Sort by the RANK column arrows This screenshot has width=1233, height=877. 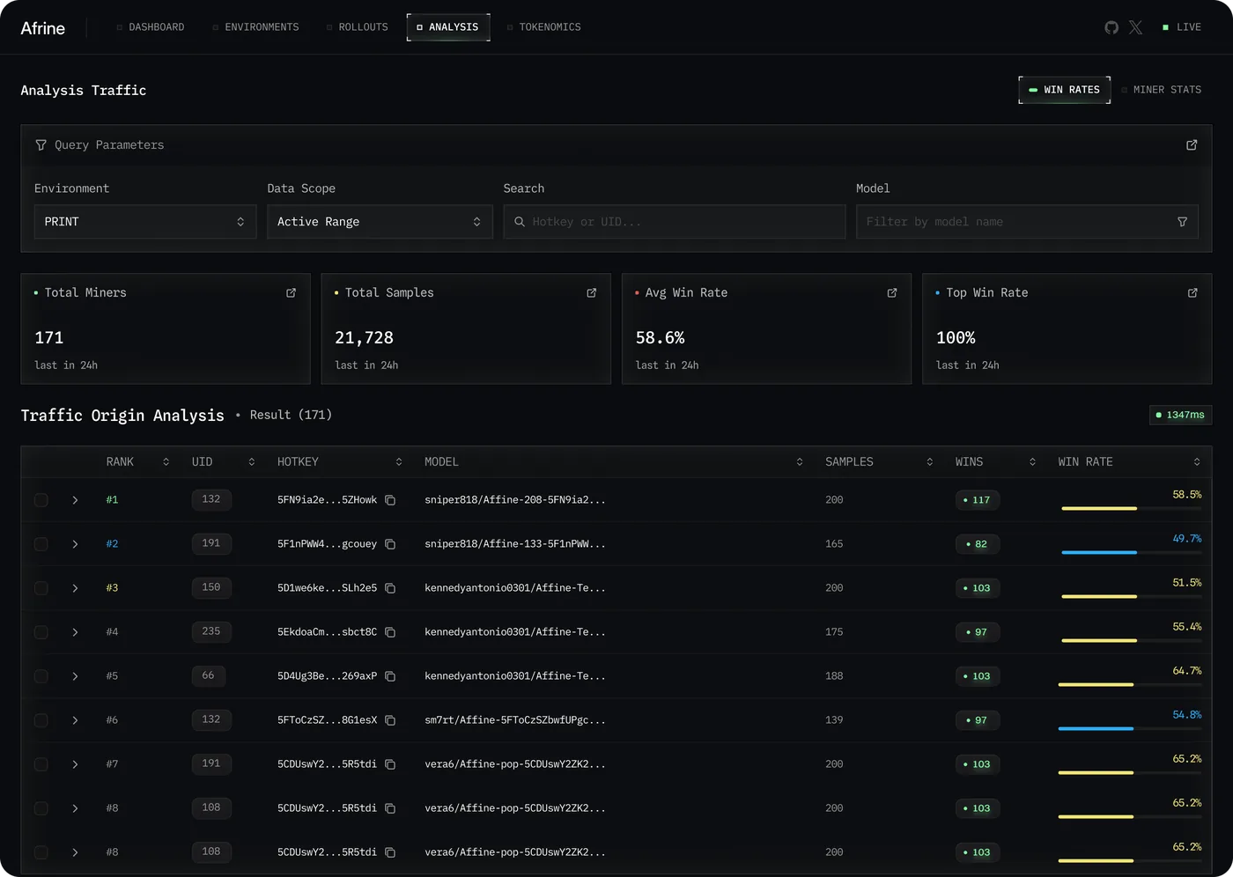pyautogui.click(x=166, y=462)
